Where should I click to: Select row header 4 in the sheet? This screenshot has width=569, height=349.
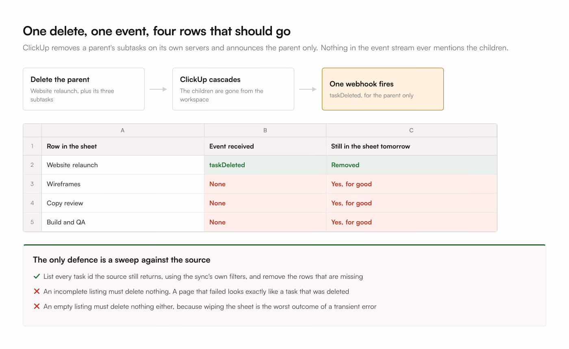click(33, 203)
